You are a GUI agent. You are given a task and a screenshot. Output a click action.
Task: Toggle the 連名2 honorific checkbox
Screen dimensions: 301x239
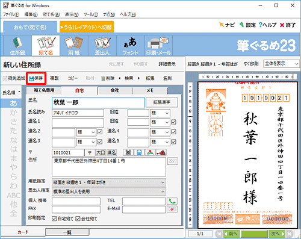pyautogui.click(x=100, y=132)
